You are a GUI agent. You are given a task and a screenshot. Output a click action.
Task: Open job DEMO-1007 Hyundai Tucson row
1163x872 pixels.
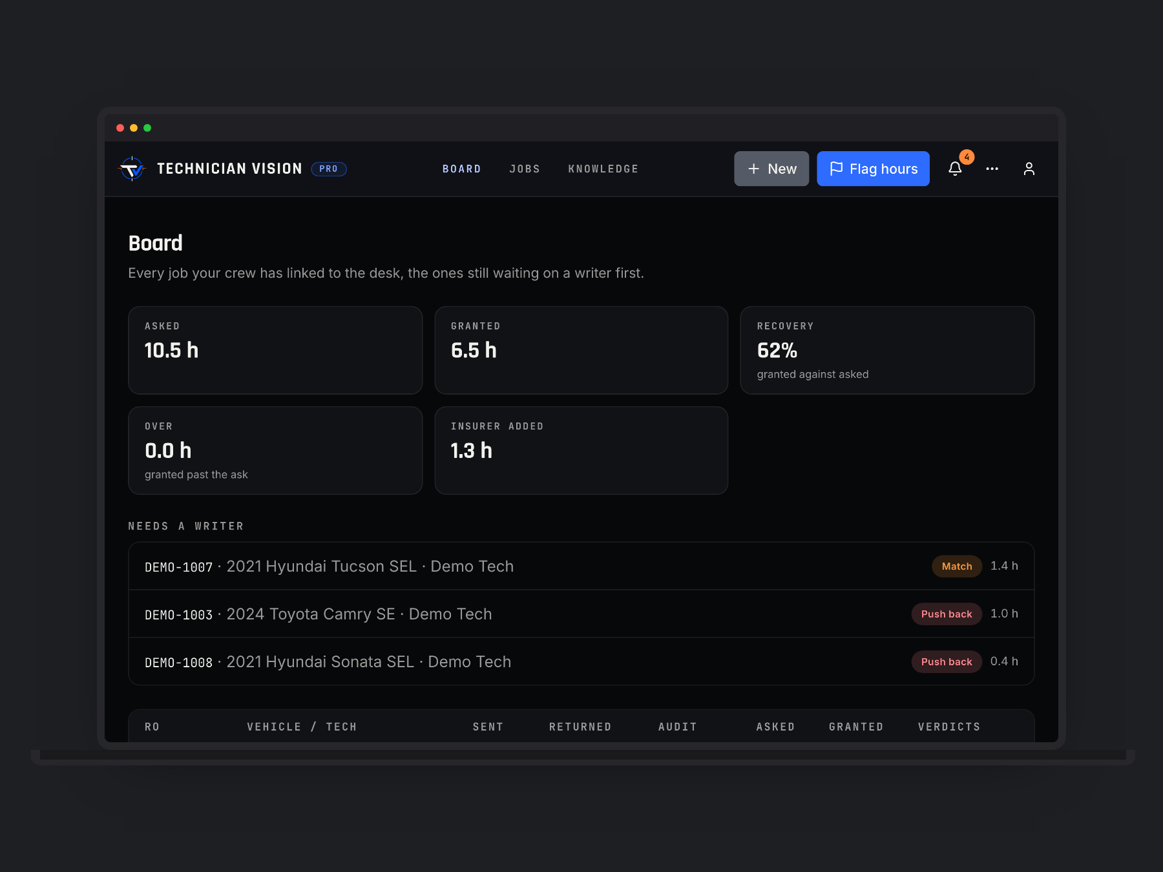coord(581,566)
